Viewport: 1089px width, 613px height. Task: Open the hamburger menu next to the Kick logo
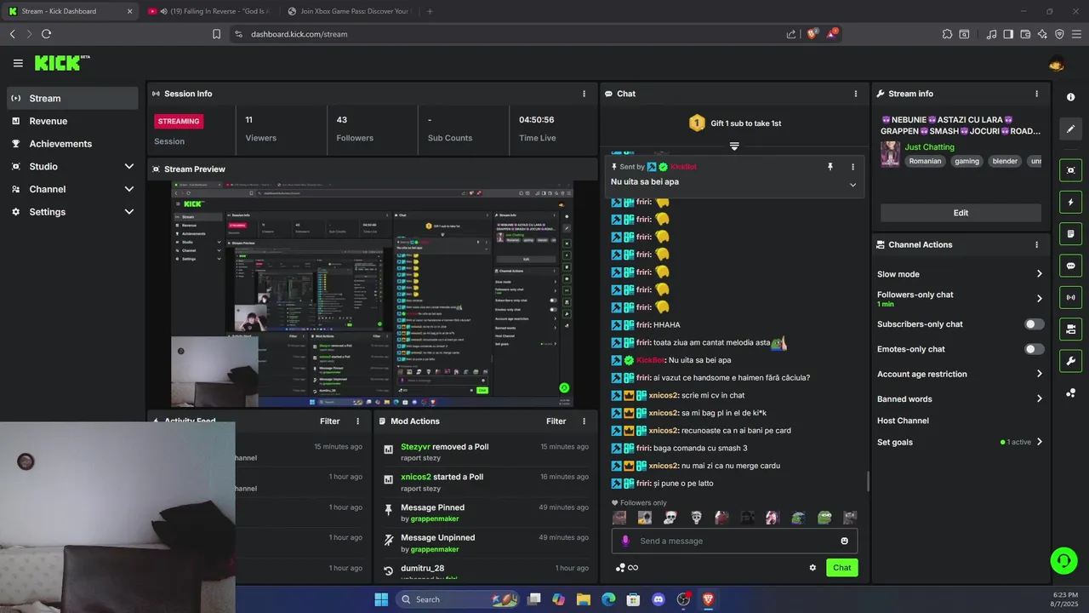point(18,63)
